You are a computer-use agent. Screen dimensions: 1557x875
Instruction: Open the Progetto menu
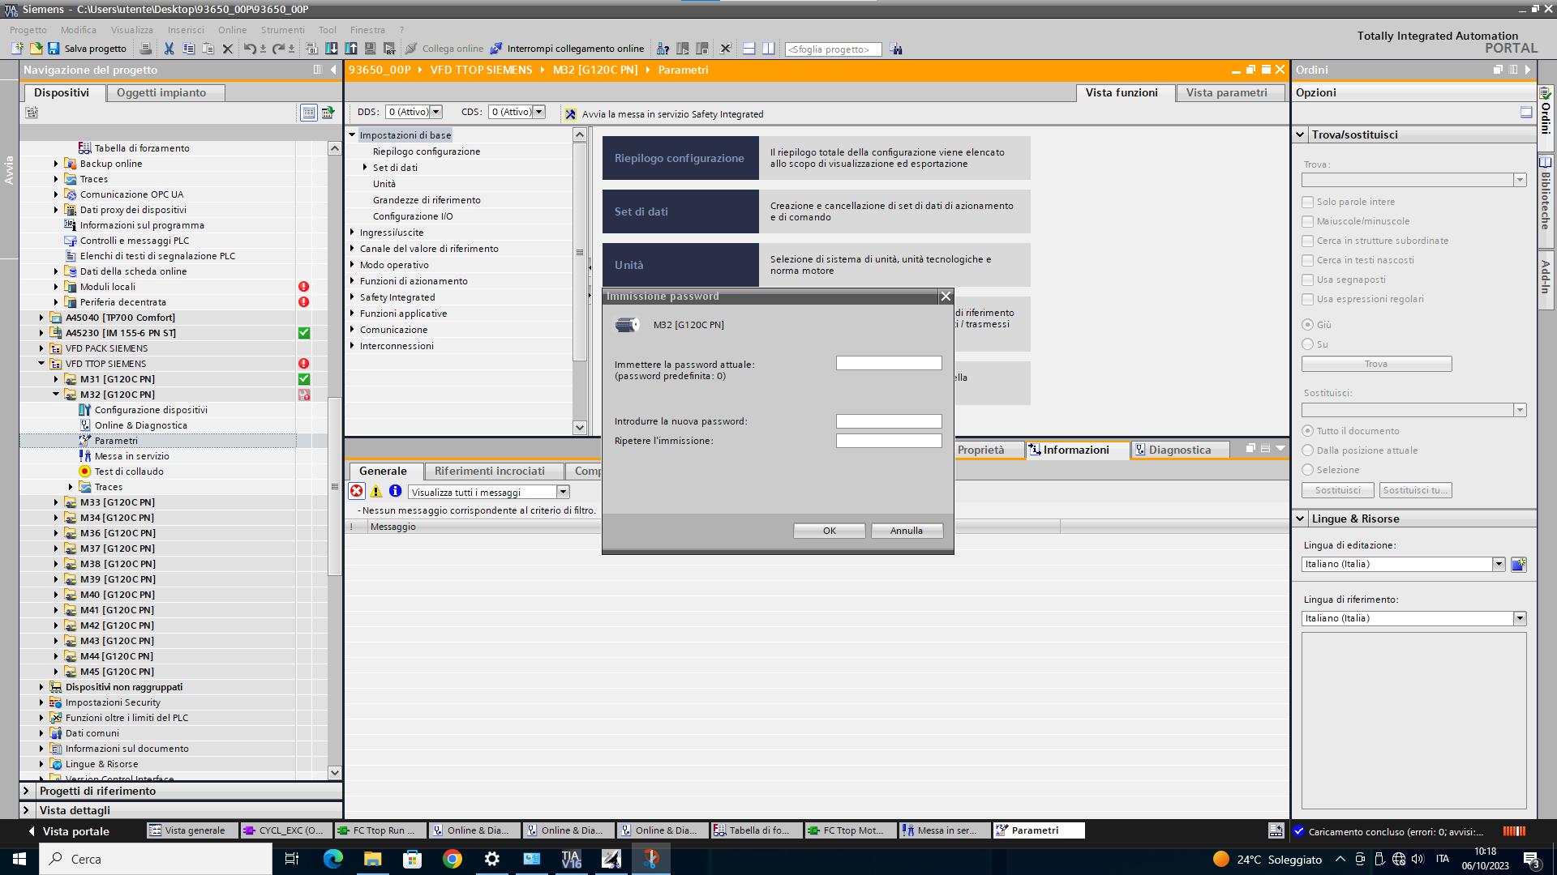click(x=28, y=30)
